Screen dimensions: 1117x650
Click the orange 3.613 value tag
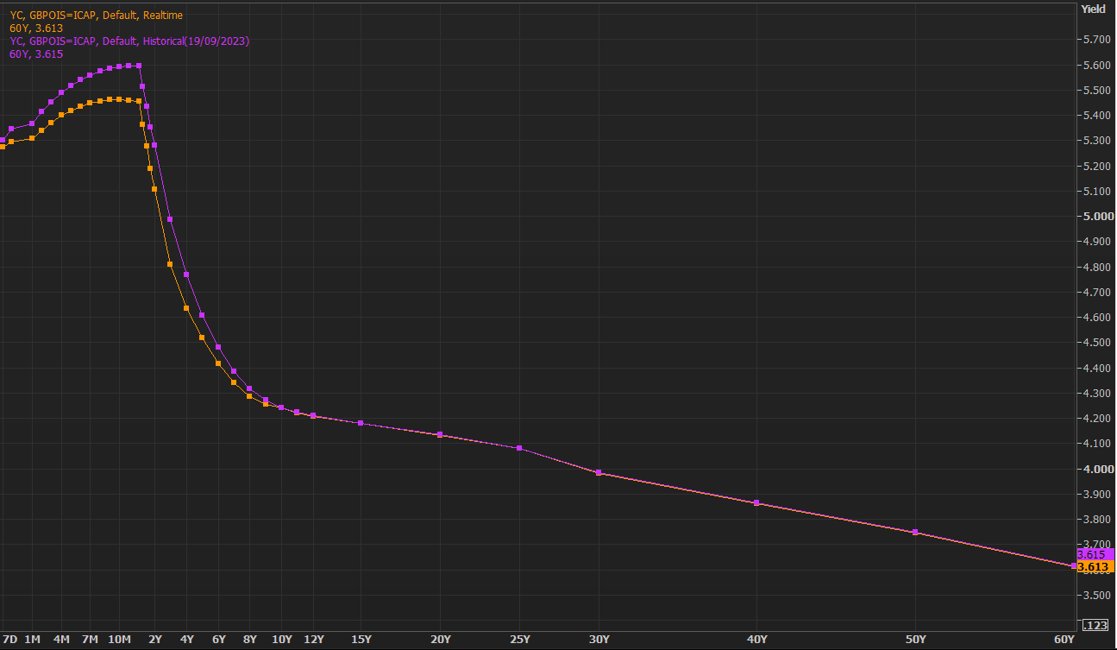pos(1092,567)
